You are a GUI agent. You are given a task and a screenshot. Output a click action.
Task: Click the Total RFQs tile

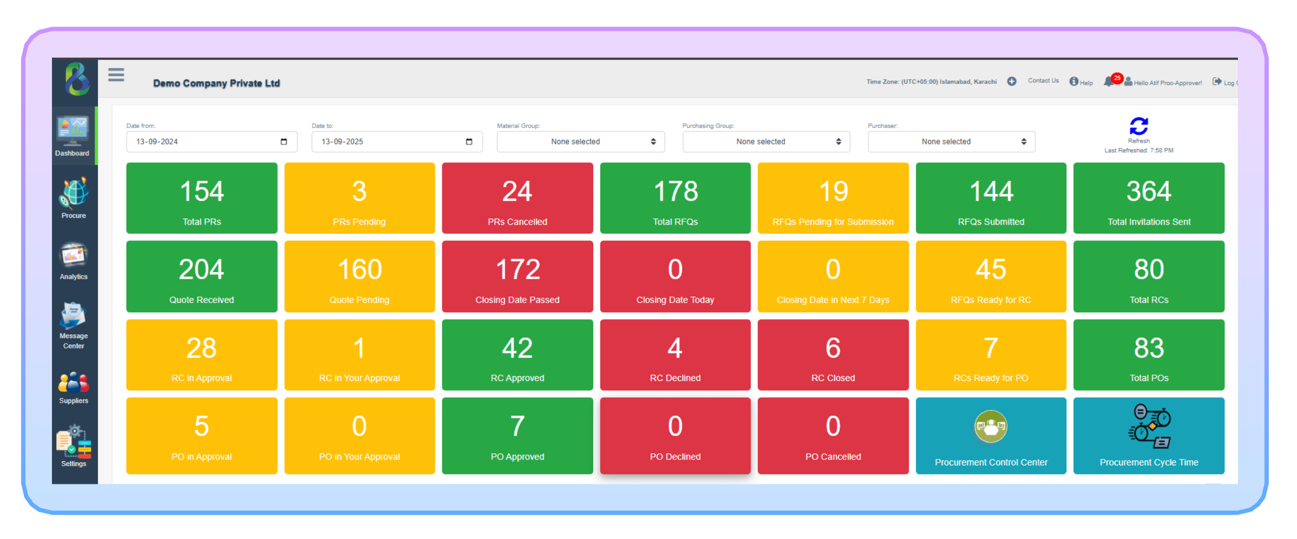click(x=676, y=198)
